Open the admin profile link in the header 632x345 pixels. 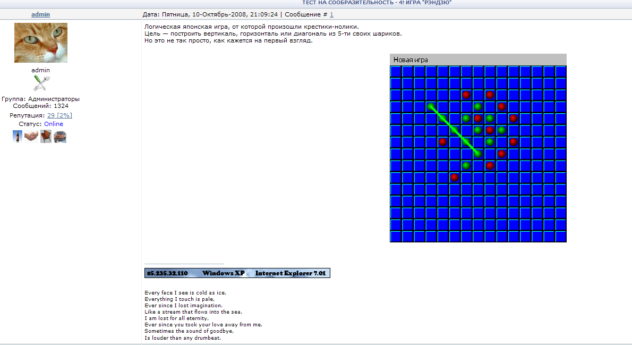click(x=41, y=14)
